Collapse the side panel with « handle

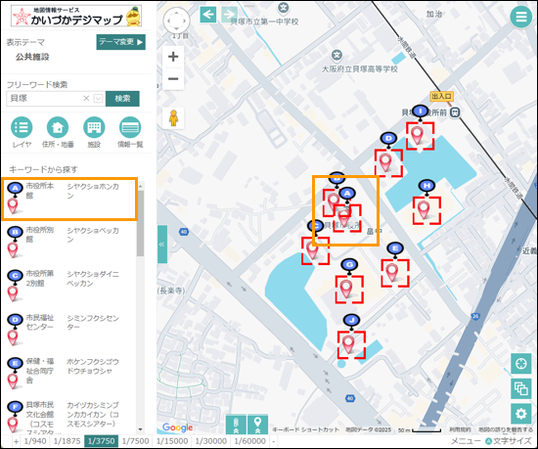click(x=162, y=245)
